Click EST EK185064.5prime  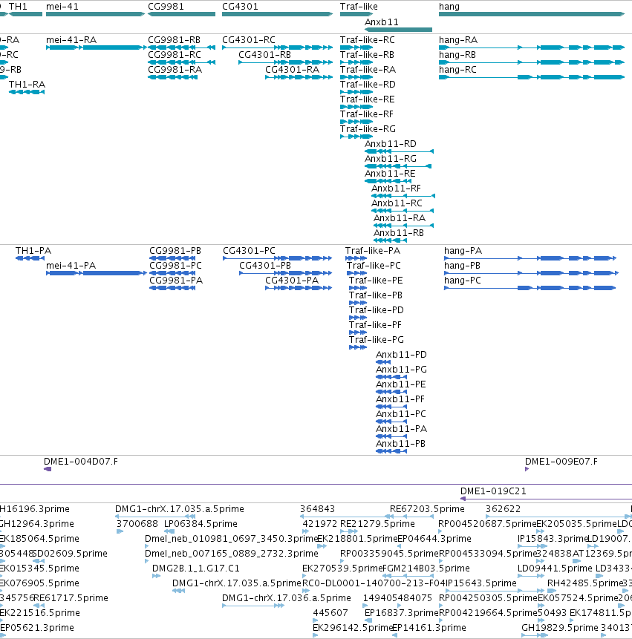(1, 546)
